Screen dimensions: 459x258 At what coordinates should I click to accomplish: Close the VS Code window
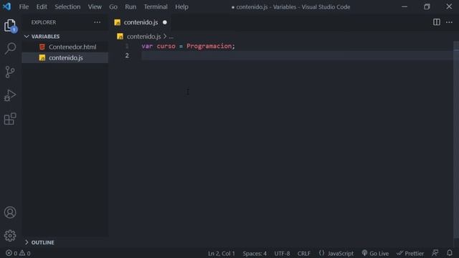449,6
